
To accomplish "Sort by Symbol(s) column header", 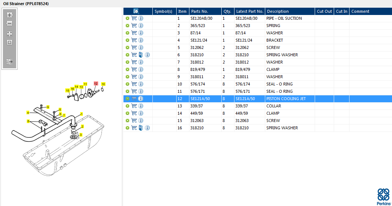I will (x=164, y=11).
